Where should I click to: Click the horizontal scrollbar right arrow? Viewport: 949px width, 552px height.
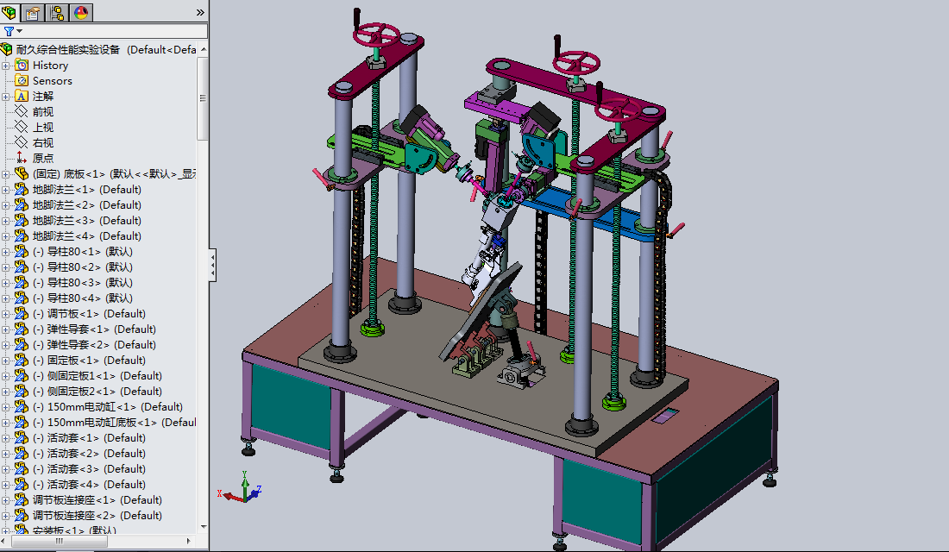tap(189, 541)
